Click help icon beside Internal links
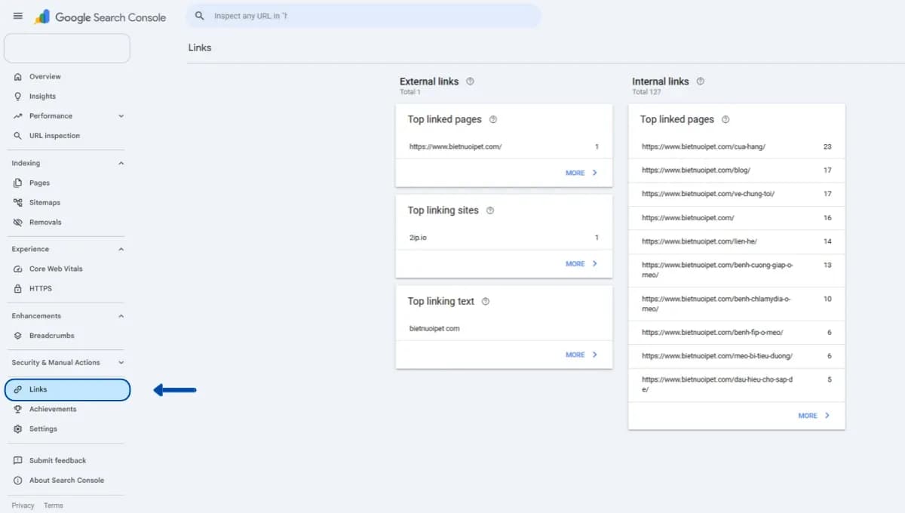Image resolution: width=905 pixels, height=513 pixels. tap(700, 81)
